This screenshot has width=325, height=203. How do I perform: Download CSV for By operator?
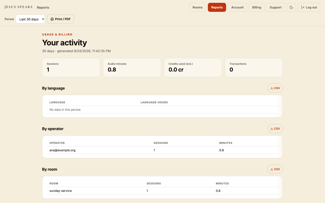275,129
